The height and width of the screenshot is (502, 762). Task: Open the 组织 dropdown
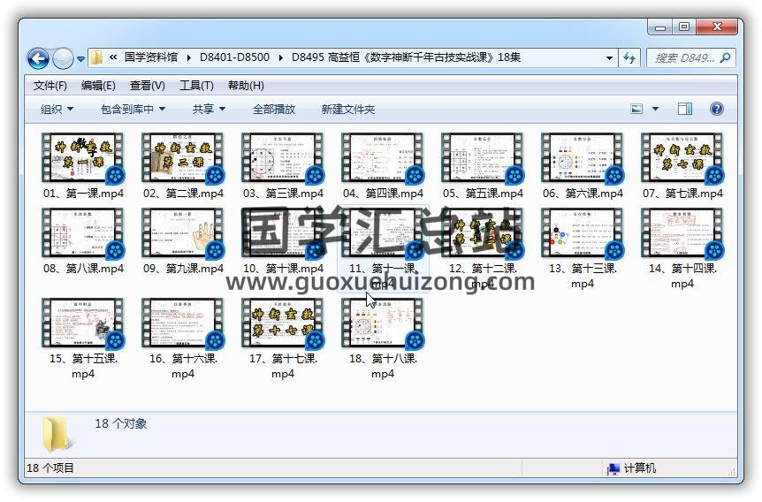[57, 109]
